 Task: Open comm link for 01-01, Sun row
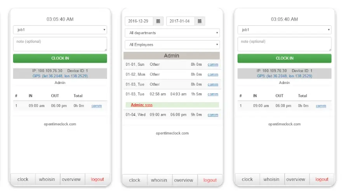tap(213, 65)
